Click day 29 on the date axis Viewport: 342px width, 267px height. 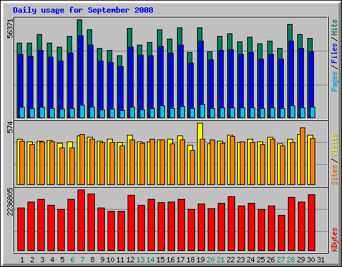coord(301,260)
